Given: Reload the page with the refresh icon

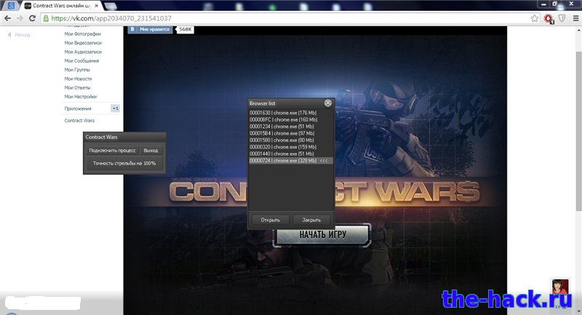Looking at the screenshot, I should 32,18.
